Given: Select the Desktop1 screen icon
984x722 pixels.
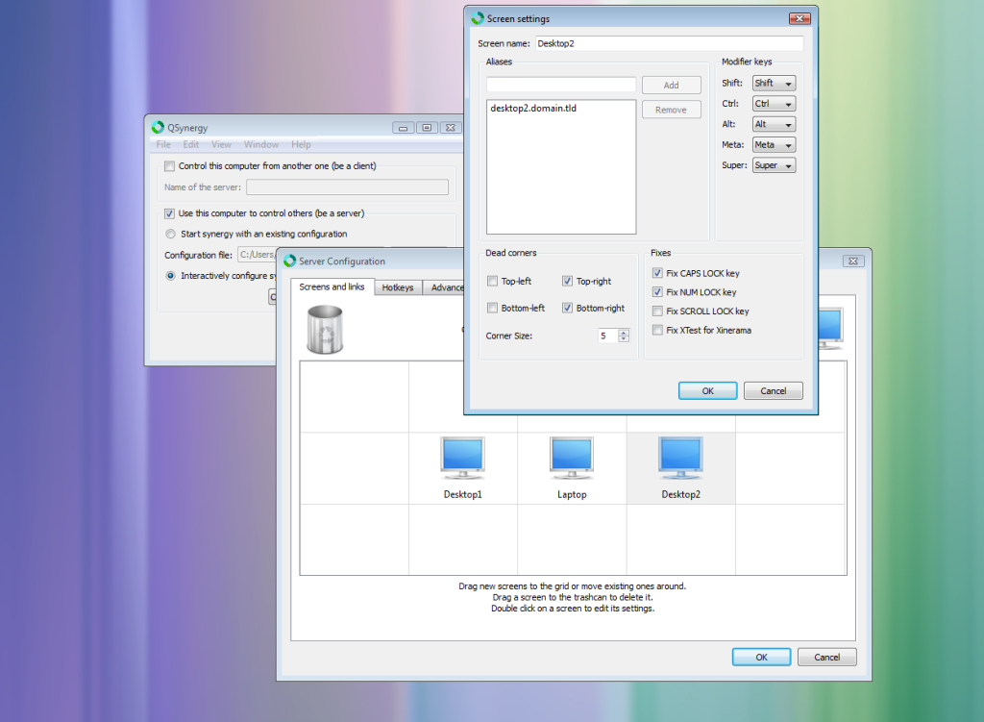Looking at the screenshot, I should coord(462,459).
